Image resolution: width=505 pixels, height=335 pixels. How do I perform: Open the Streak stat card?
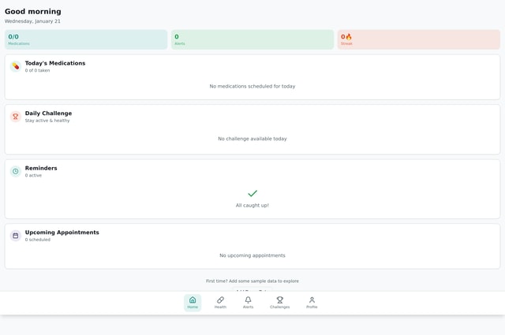click(418, 39)
